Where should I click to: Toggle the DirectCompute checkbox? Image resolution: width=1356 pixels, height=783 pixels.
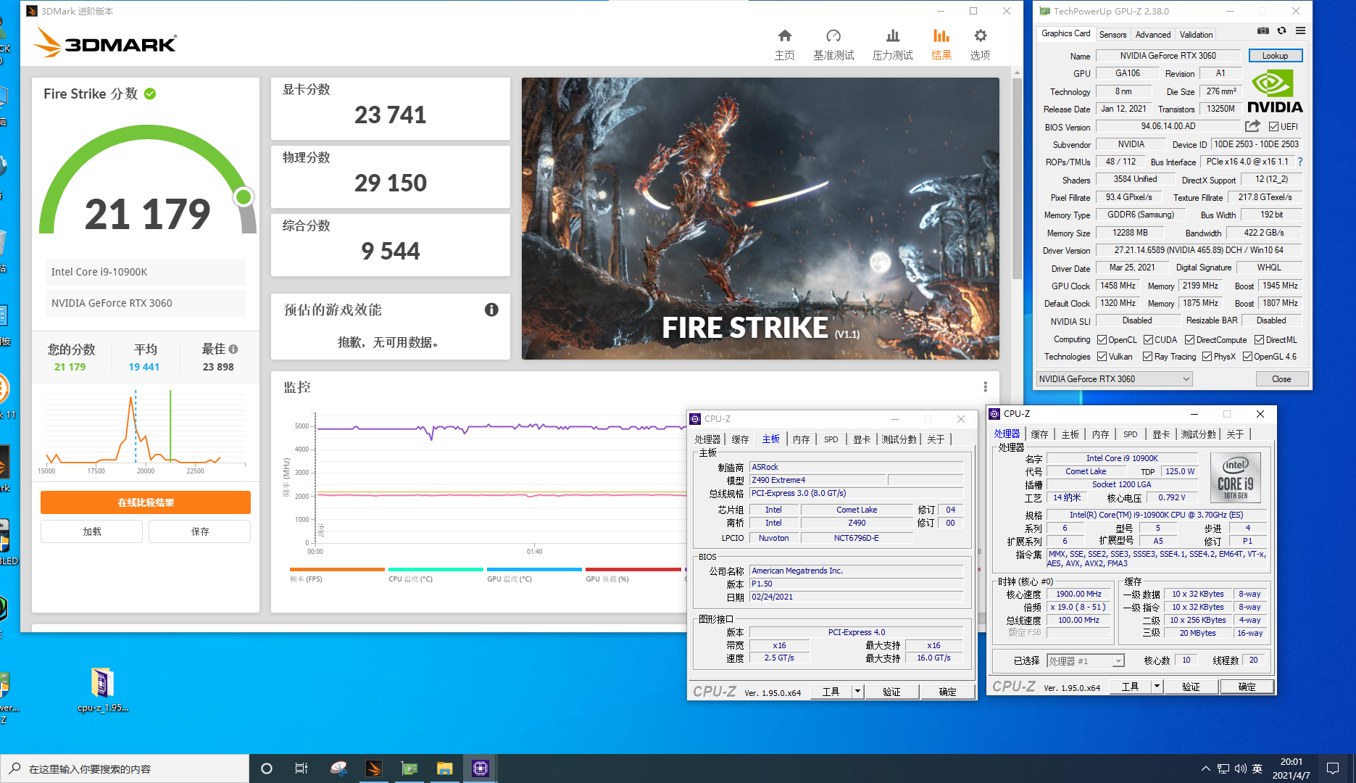coord(1189,340)
